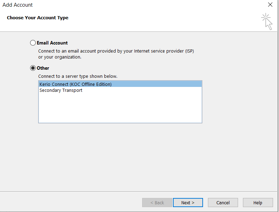Click the disabled < Back button
This screenshot has width=279, height=212.
click(157, 203)
